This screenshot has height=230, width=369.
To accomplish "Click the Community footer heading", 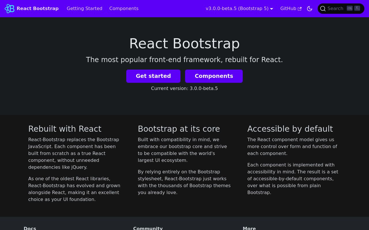I will pyautogui.click(x=148, y=228).
